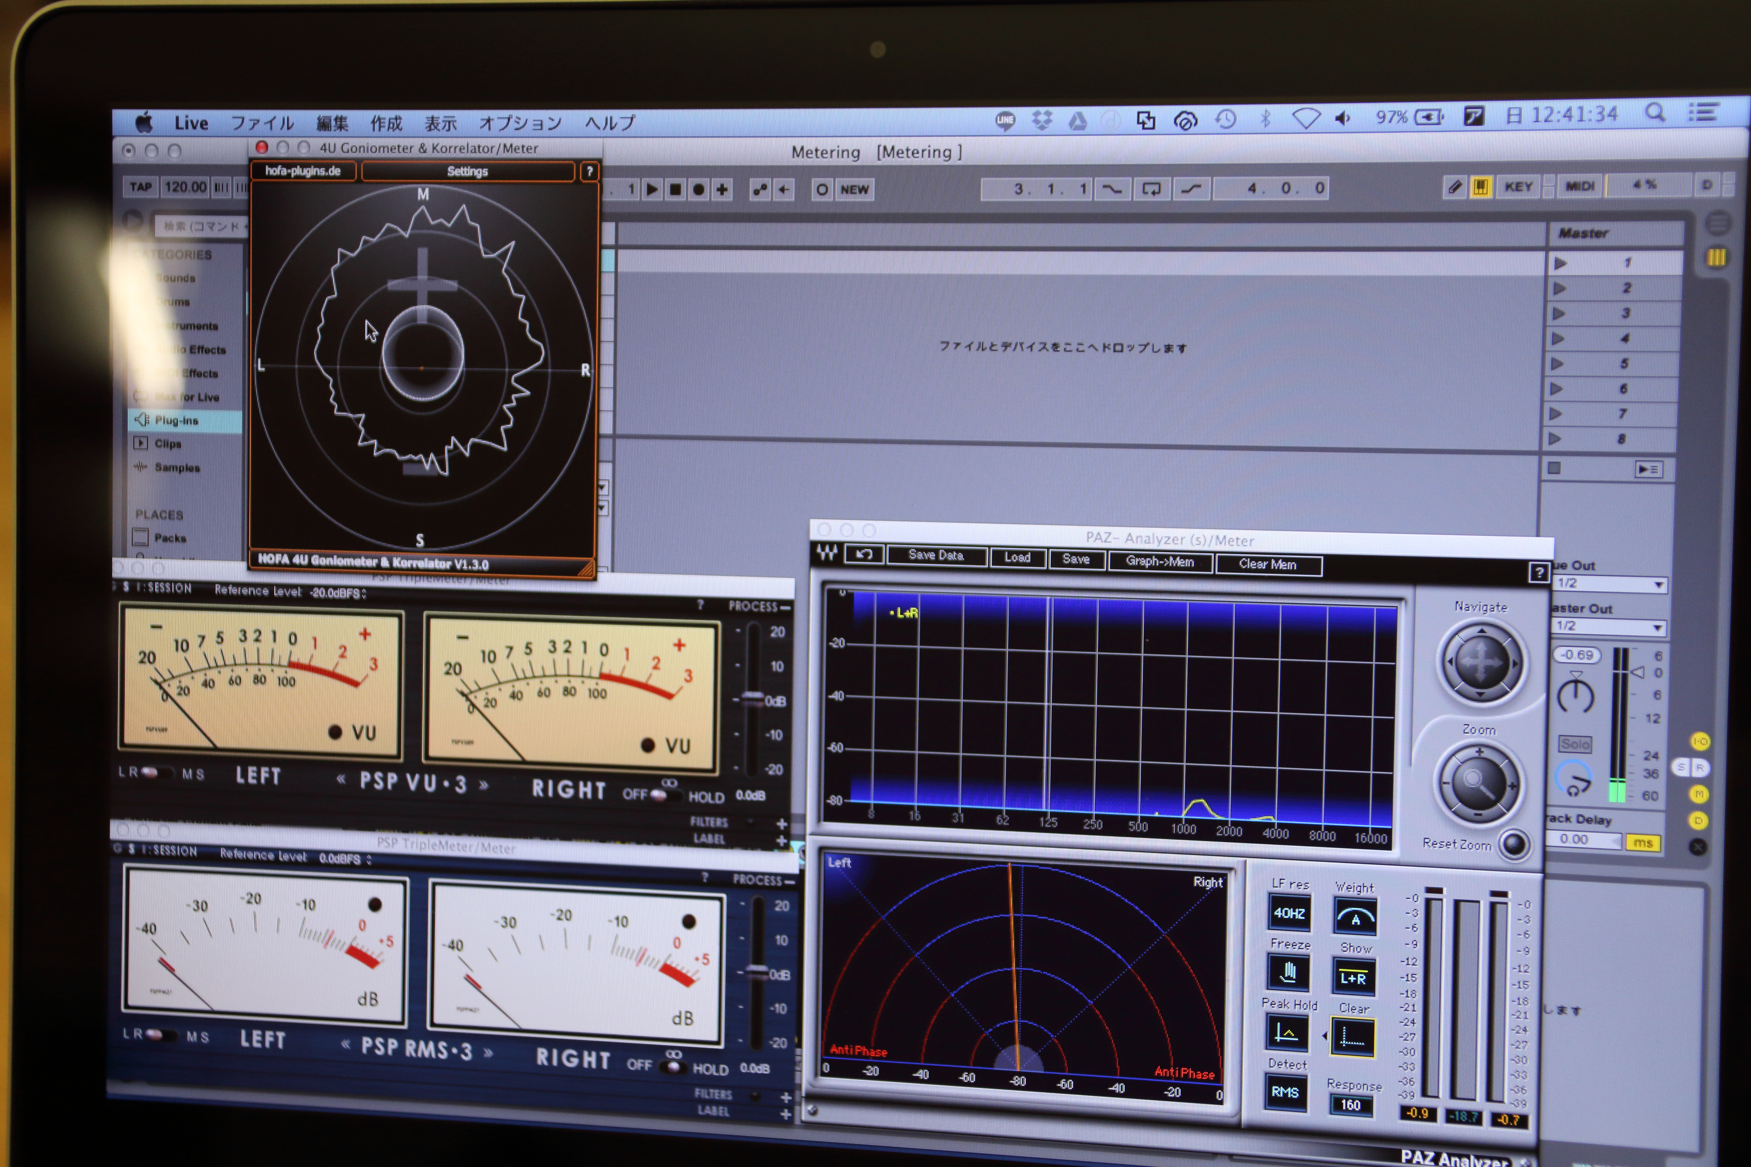Open Settings in HOFA Goniometer window
Viewport: 1751px width, 1167px height.
pyautogui.click(x=467, y=171)
